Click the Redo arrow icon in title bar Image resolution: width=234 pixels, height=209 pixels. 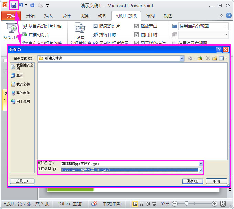(x=32, y=6)
